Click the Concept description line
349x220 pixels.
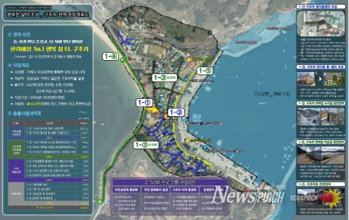(48, 56)
